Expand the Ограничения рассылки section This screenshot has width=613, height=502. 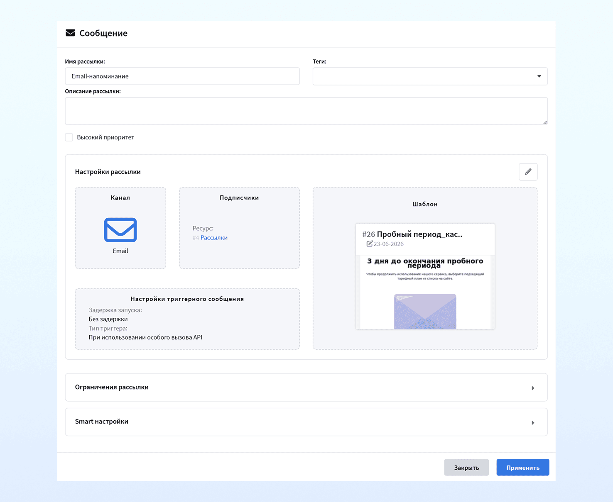click(306, 387)
